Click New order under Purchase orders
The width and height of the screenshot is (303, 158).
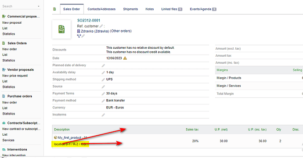[10, 102]
